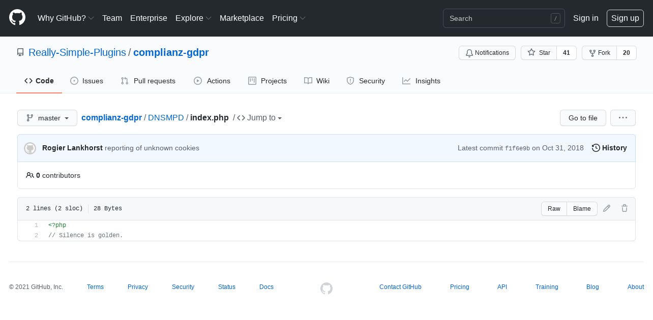Viewport: 653px width, 320px height.
Task: Click the Docs footer link
Action: 266,287
